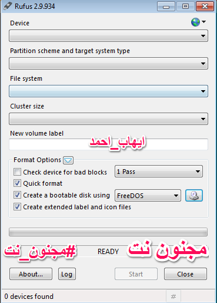The width and height of the screenshot is (217, 303).
Task: Toggle Create extended label and icon files
Action: pos(17,207)
